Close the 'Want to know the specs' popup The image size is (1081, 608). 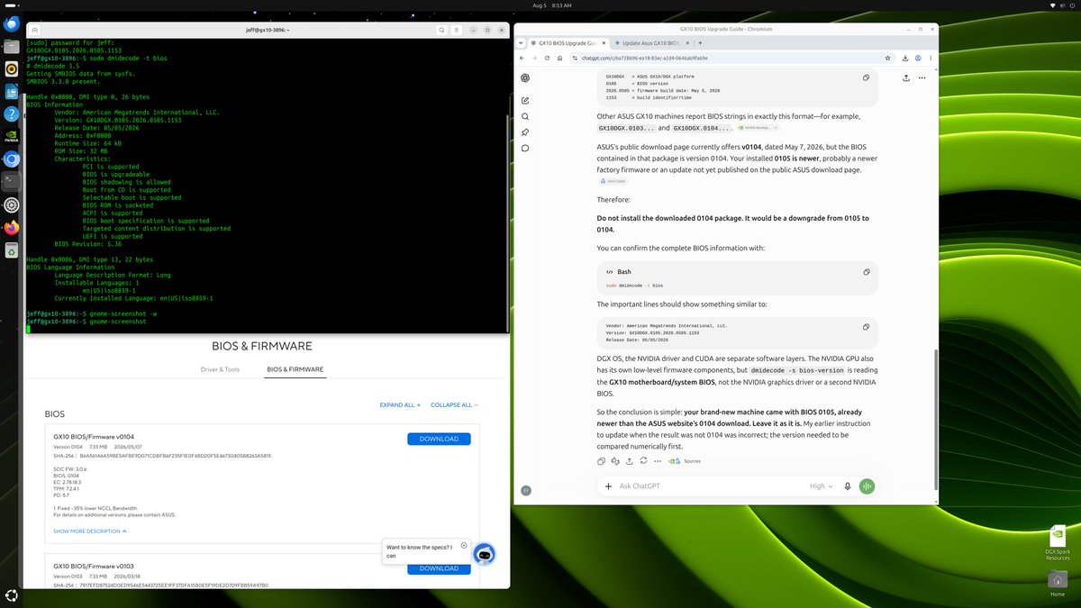point(464,545)
